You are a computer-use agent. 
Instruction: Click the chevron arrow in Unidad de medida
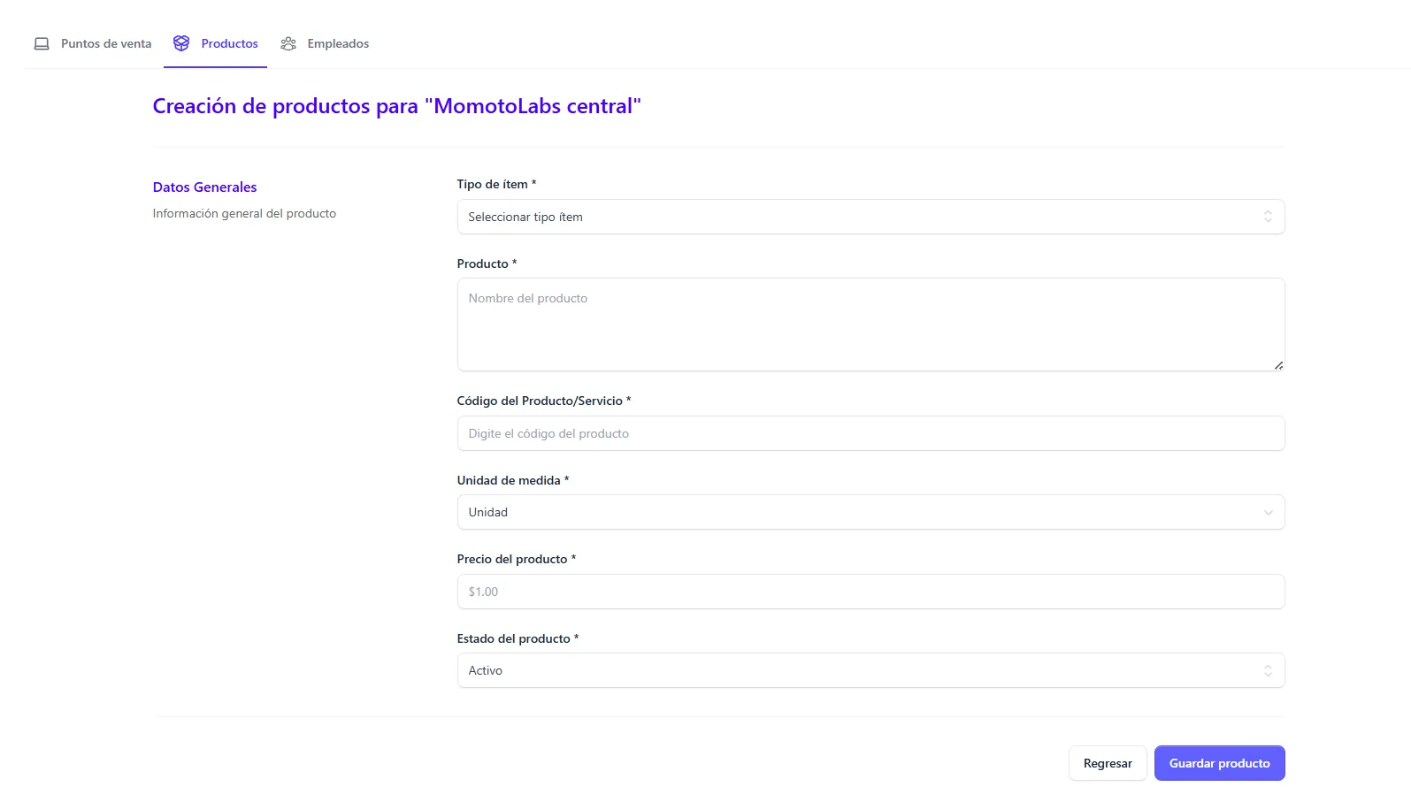1268,513
